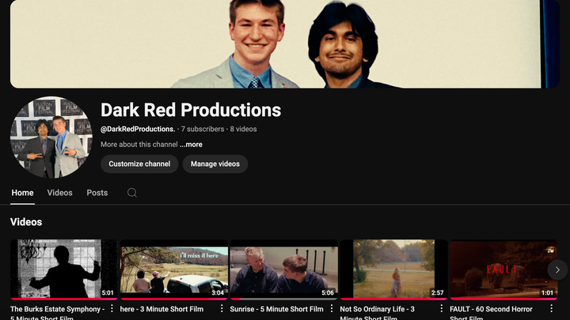Open action menu for Not So Ordinary Life
Screen dimensions: 570x320
coord(442,309)
